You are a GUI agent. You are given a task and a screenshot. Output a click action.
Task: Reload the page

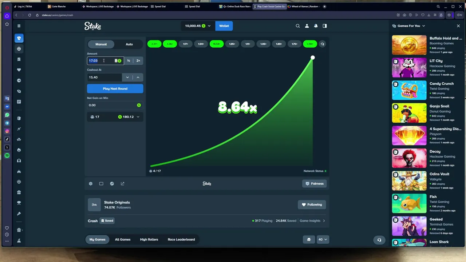[29, 15]
